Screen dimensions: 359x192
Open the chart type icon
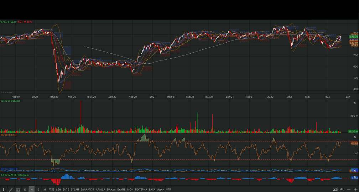pyautogui.click(x=335, y=190)
